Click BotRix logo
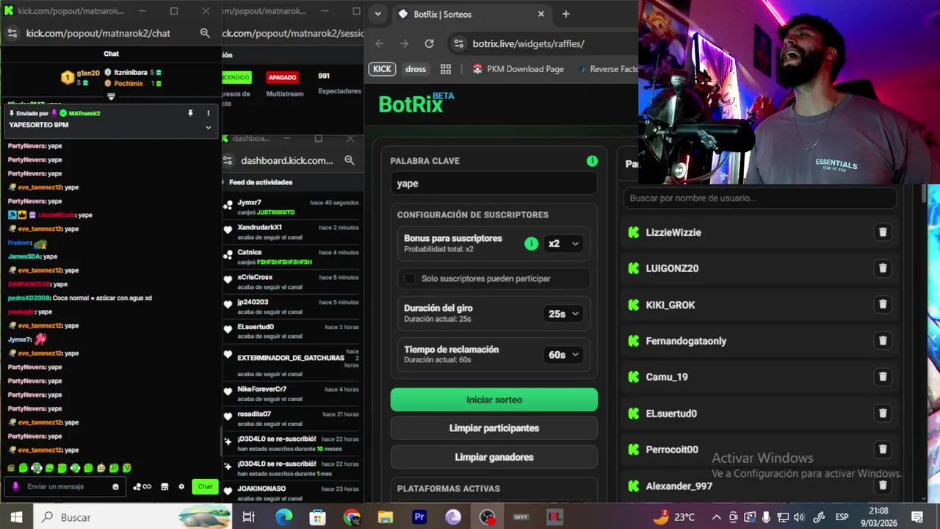This screenshot has height=529, width=940. 416,104
